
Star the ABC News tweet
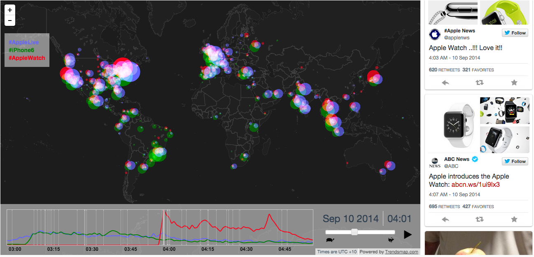pos(514,219)
